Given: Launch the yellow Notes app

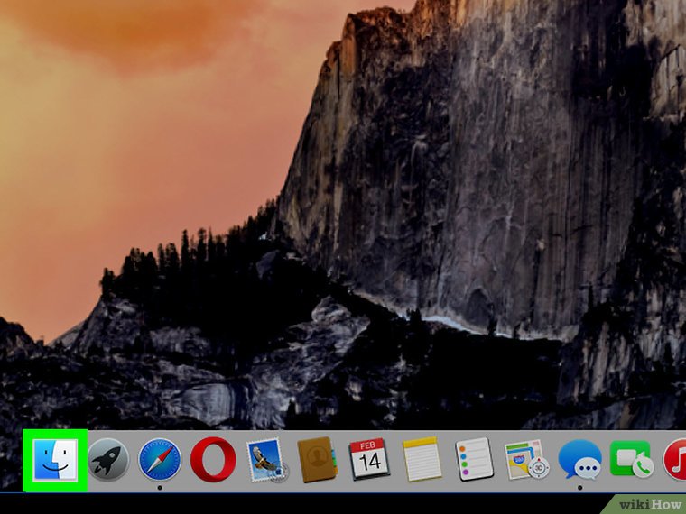Looking at the screenshot, I should [422, 461].
